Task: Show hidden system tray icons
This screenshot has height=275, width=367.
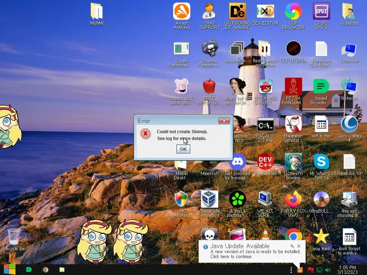Action: 291,270
